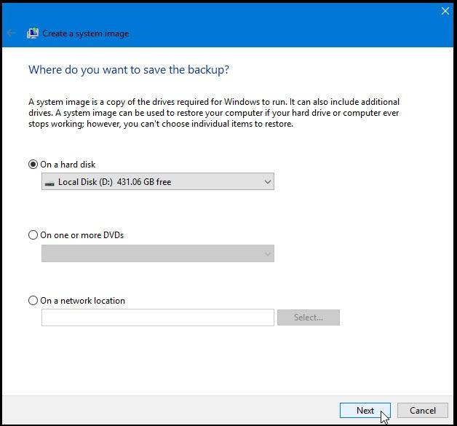The width and height of the screenshot is (457, 426).
Task: Open the Local Disk (D:) drive dropdown
Action: pyautogui.click(x=157, y=182)
